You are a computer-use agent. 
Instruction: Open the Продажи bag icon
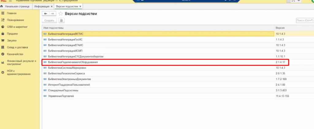point(3,34)
